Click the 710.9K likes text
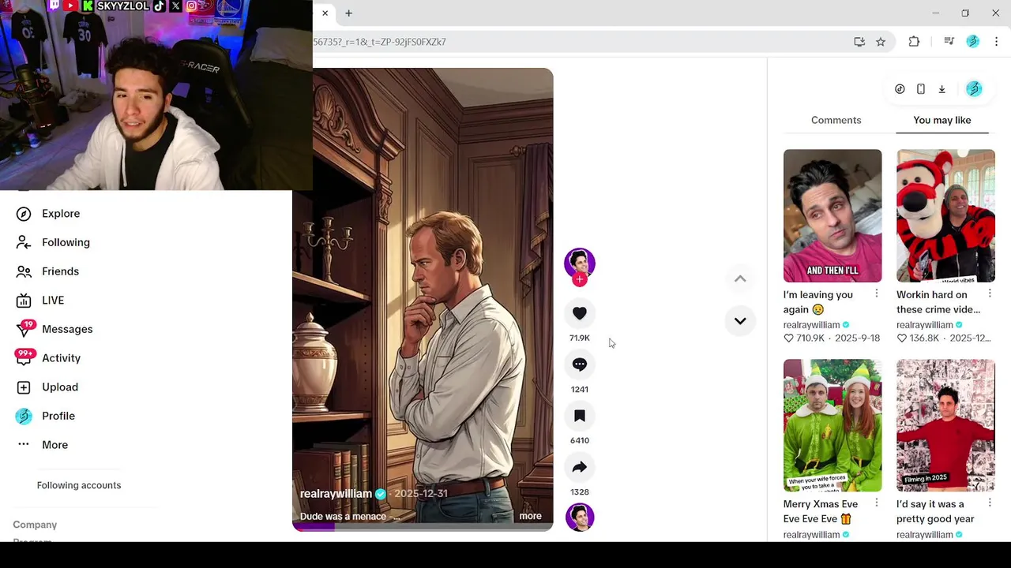The image size is (1011, 568). [810, 338]
